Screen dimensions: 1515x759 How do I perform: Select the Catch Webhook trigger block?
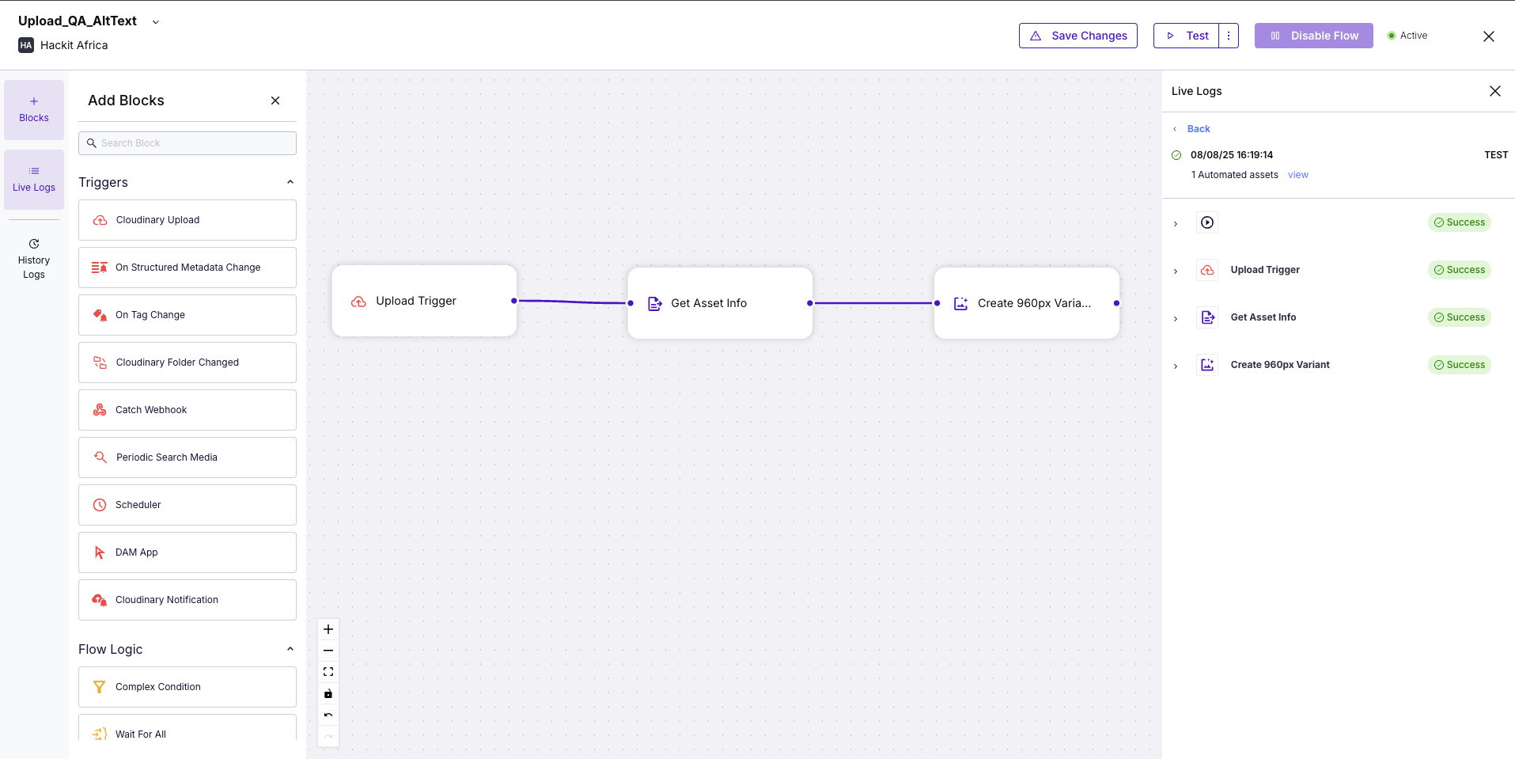click(187, 409)
